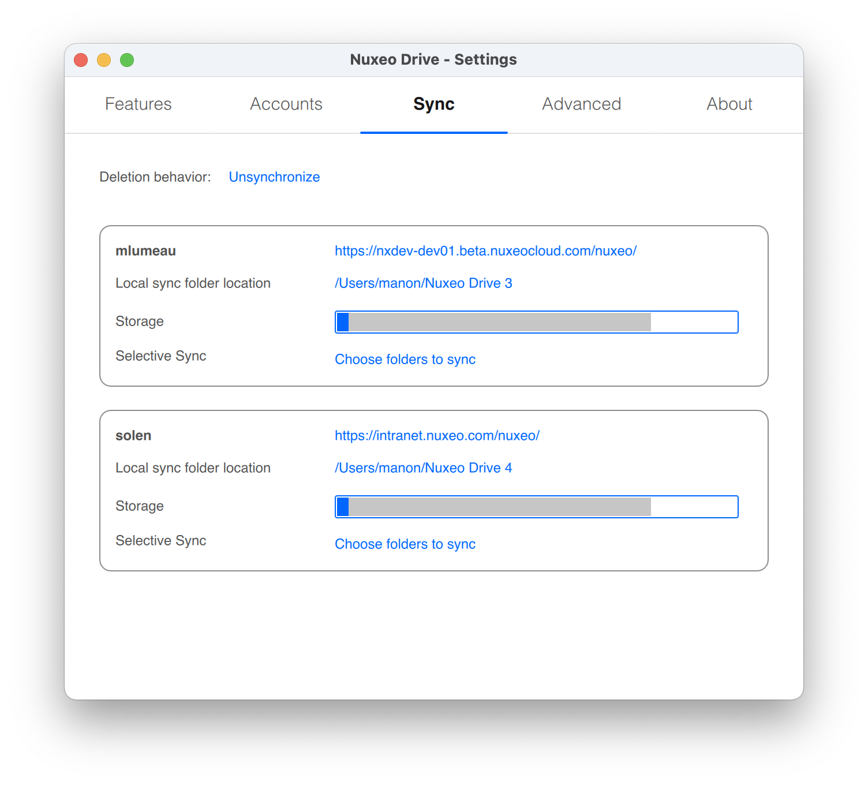Open the /Users/manon/Nuxeo Drive 4 folder link
Viewport: 868px width, 785px height.
pyautogui.click(x=424, y=468)
